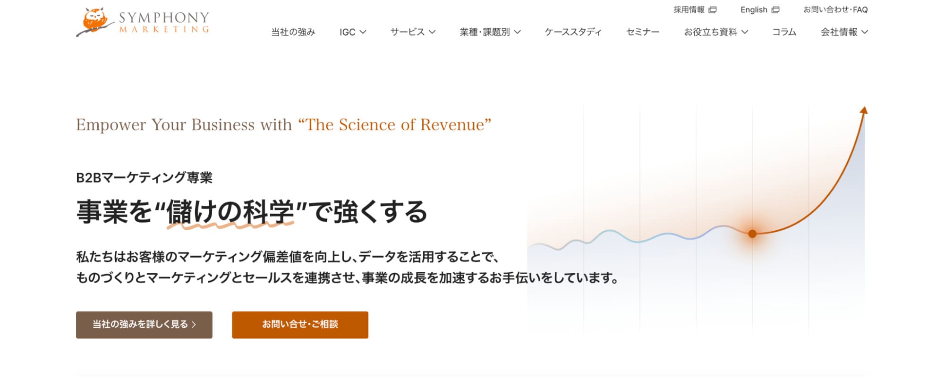This screenshot has height=377, width=944.
Task: Click the Symphony Marketing owl logo
Action: point(142,22)
